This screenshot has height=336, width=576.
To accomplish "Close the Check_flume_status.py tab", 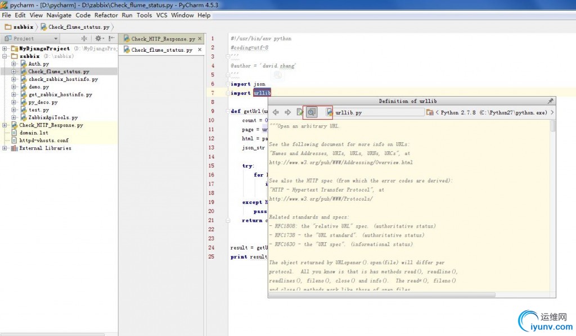I will click(x=200, y=49).
